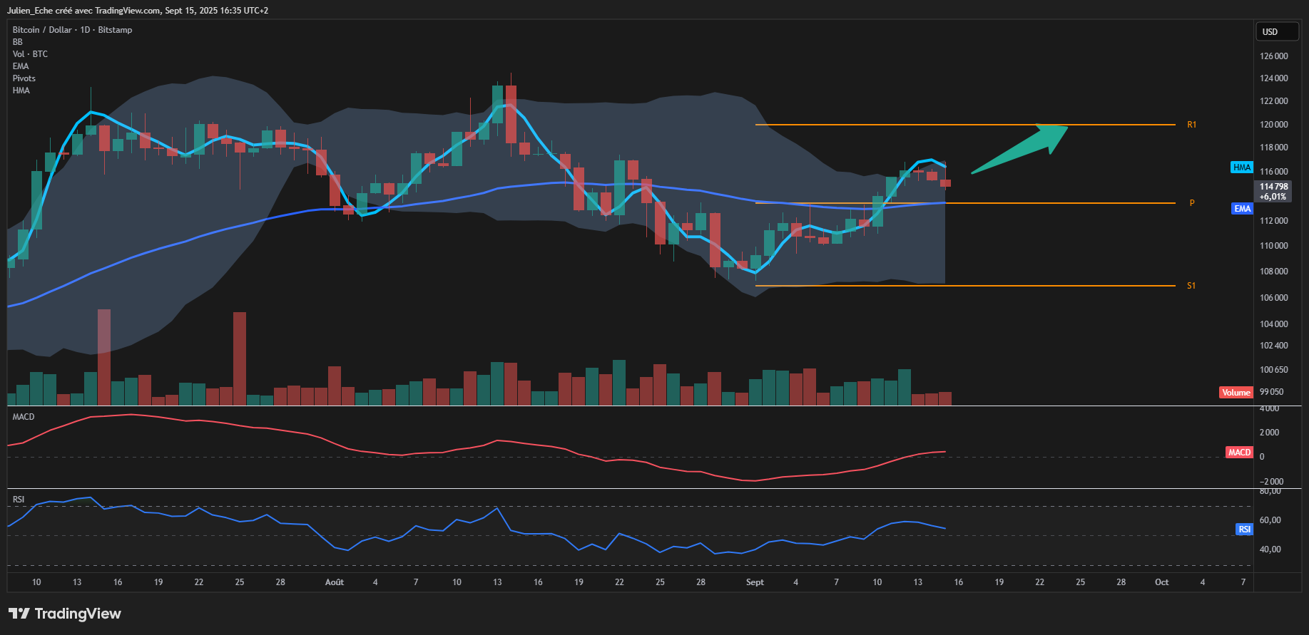Click the S1 pivot level label
This screenshot has width=1309, height=635.
click(x=1191, y=286)
